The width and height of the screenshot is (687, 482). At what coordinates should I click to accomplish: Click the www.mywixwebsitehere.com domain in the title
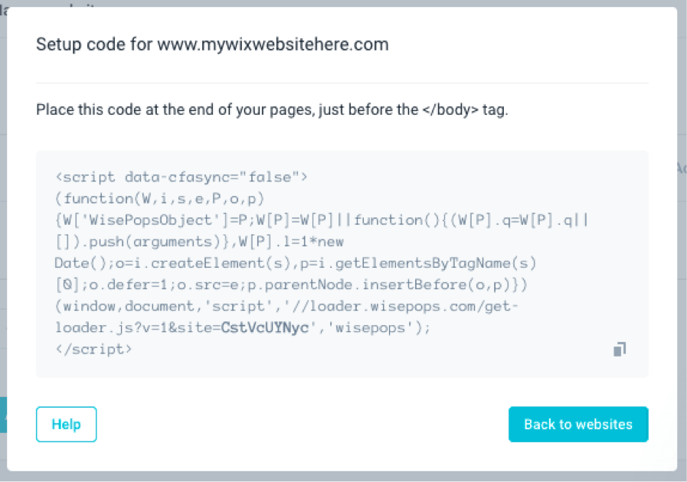(x=273, y=44)
